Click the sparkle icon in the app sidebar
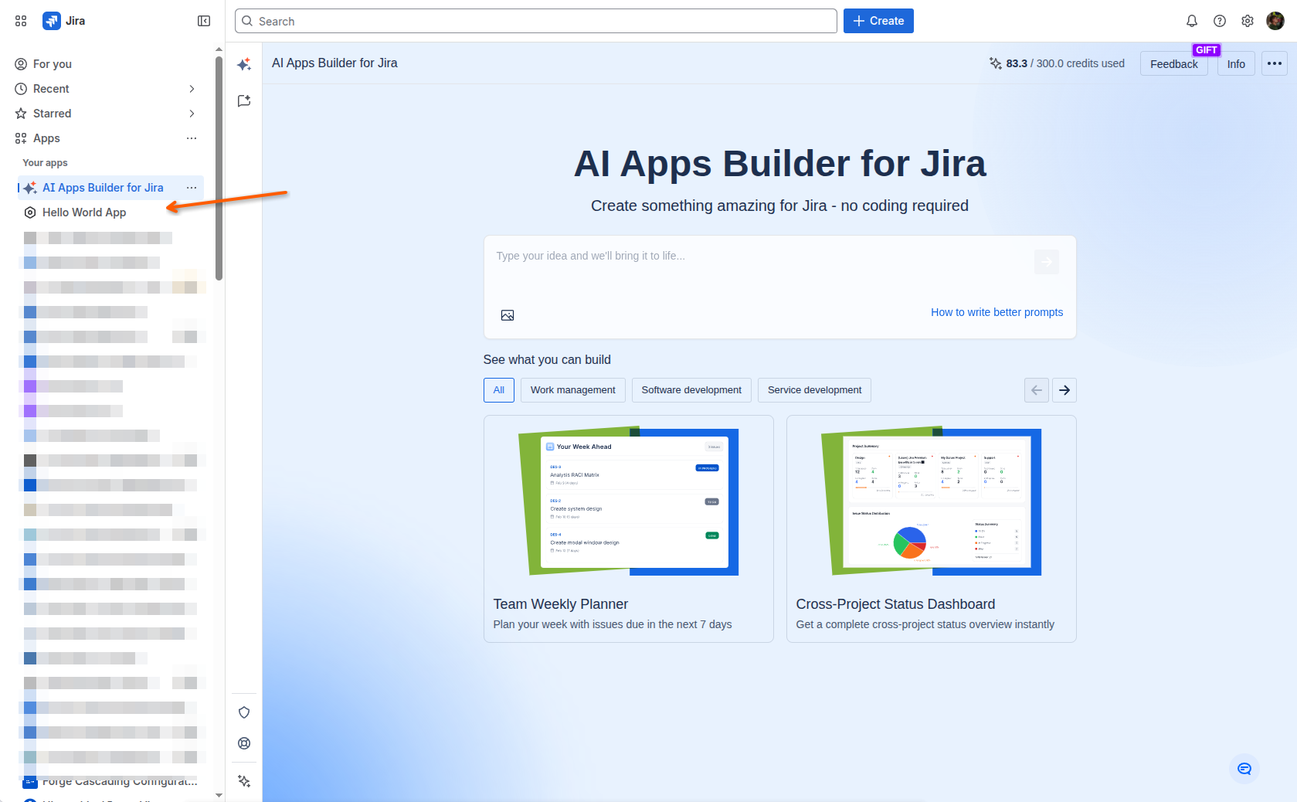Viewport: 1297px width, 802px height. point(244,64)
